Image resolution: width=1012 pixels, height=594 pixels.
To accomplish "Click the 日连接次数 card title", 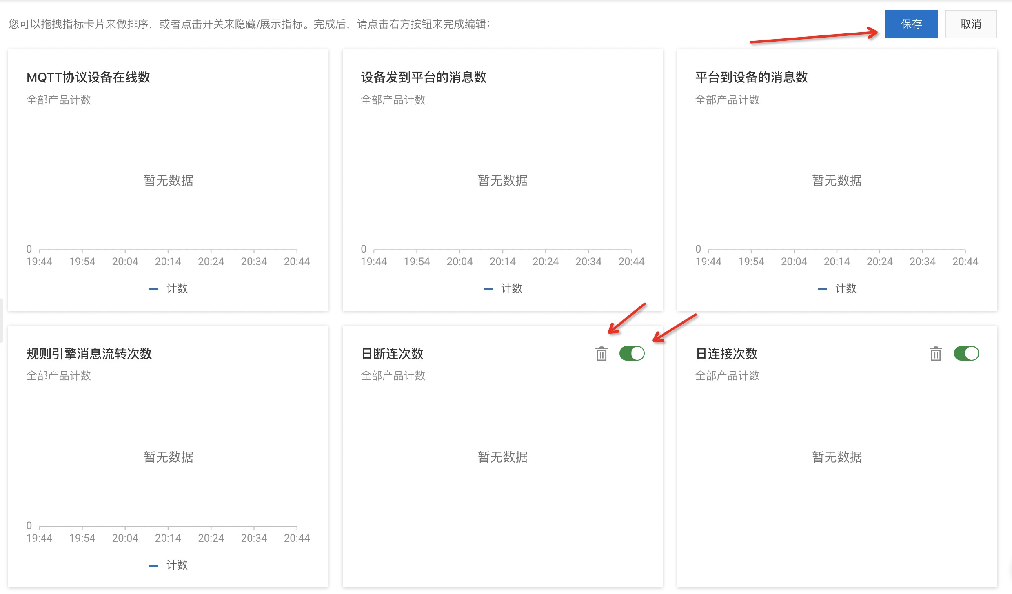I will click(x=727, y=353).
